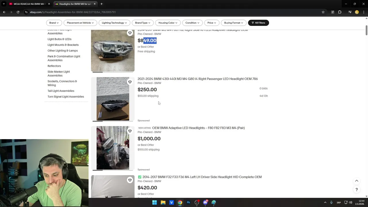Open the Price filter dropdown
Image resolution: width=368 pixels, height=207 pixels.
(212, 23)
